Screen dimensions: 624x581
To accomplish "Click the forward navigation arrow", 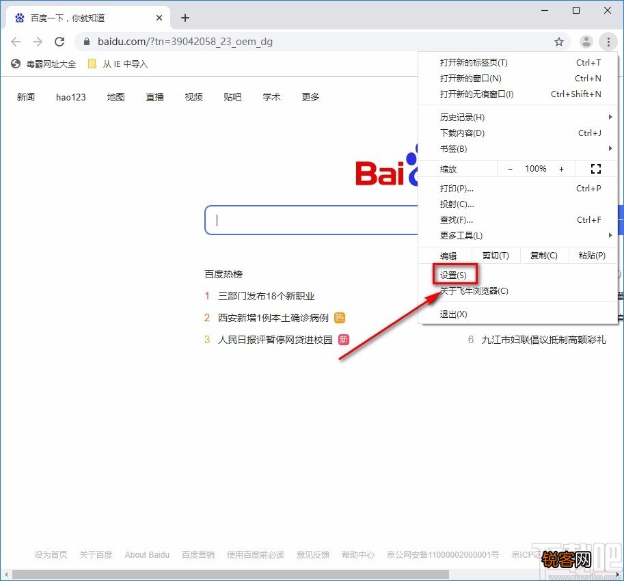I will 38,42.
